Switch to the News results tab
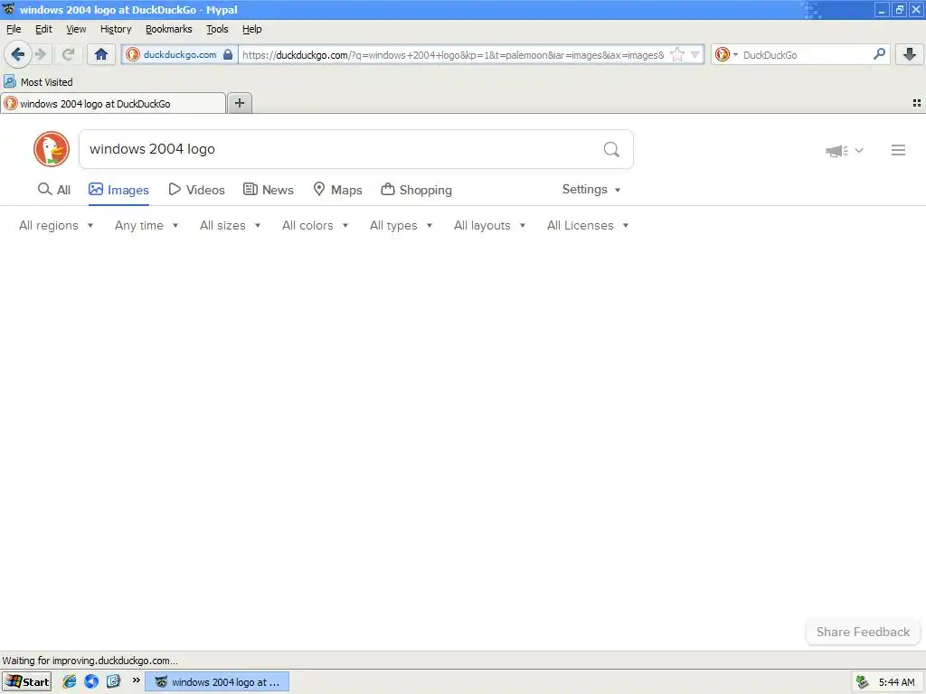 click(x=268, y=190)
